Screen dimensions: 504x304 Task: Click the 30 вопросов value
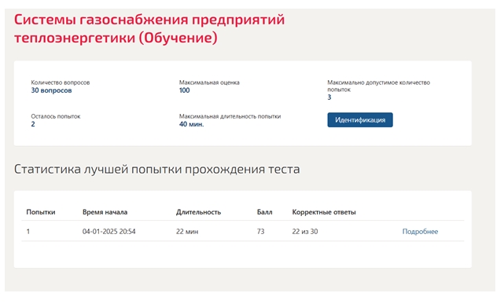pyautogui.click(x=51, y=90)
